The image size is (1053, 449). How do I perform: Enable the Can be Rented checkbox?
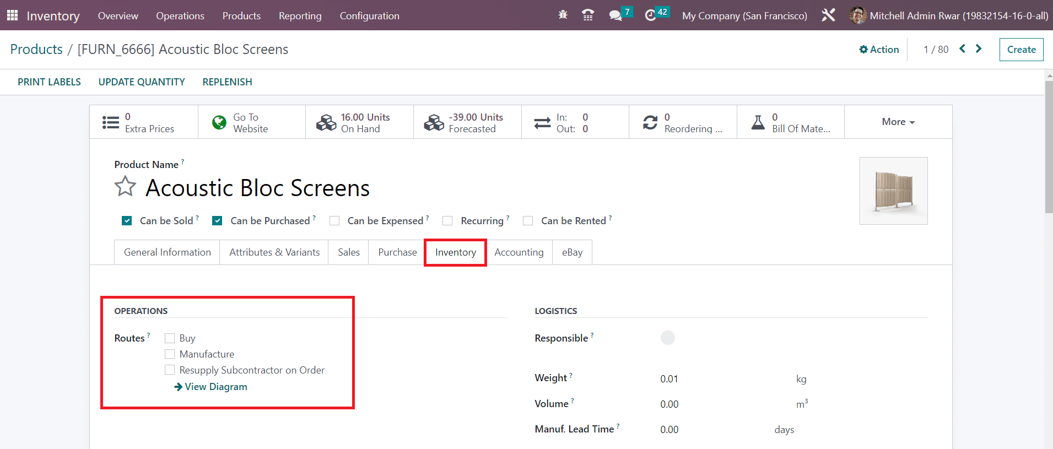(528, 221)
